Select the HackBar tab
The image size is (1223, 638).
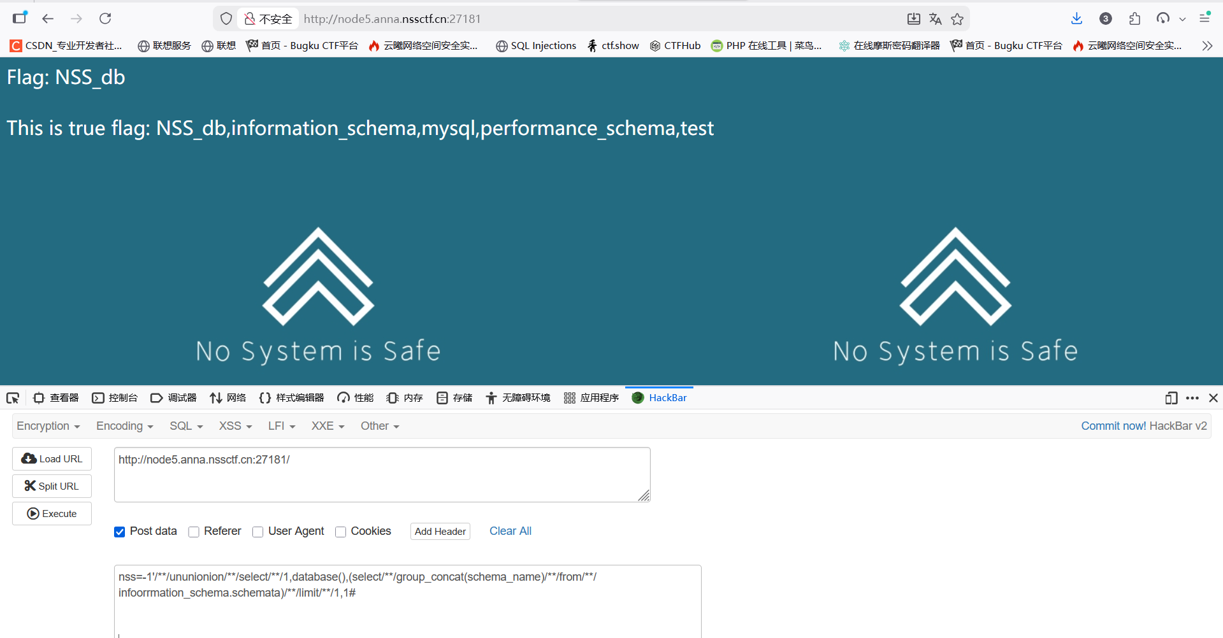point(659,398)
